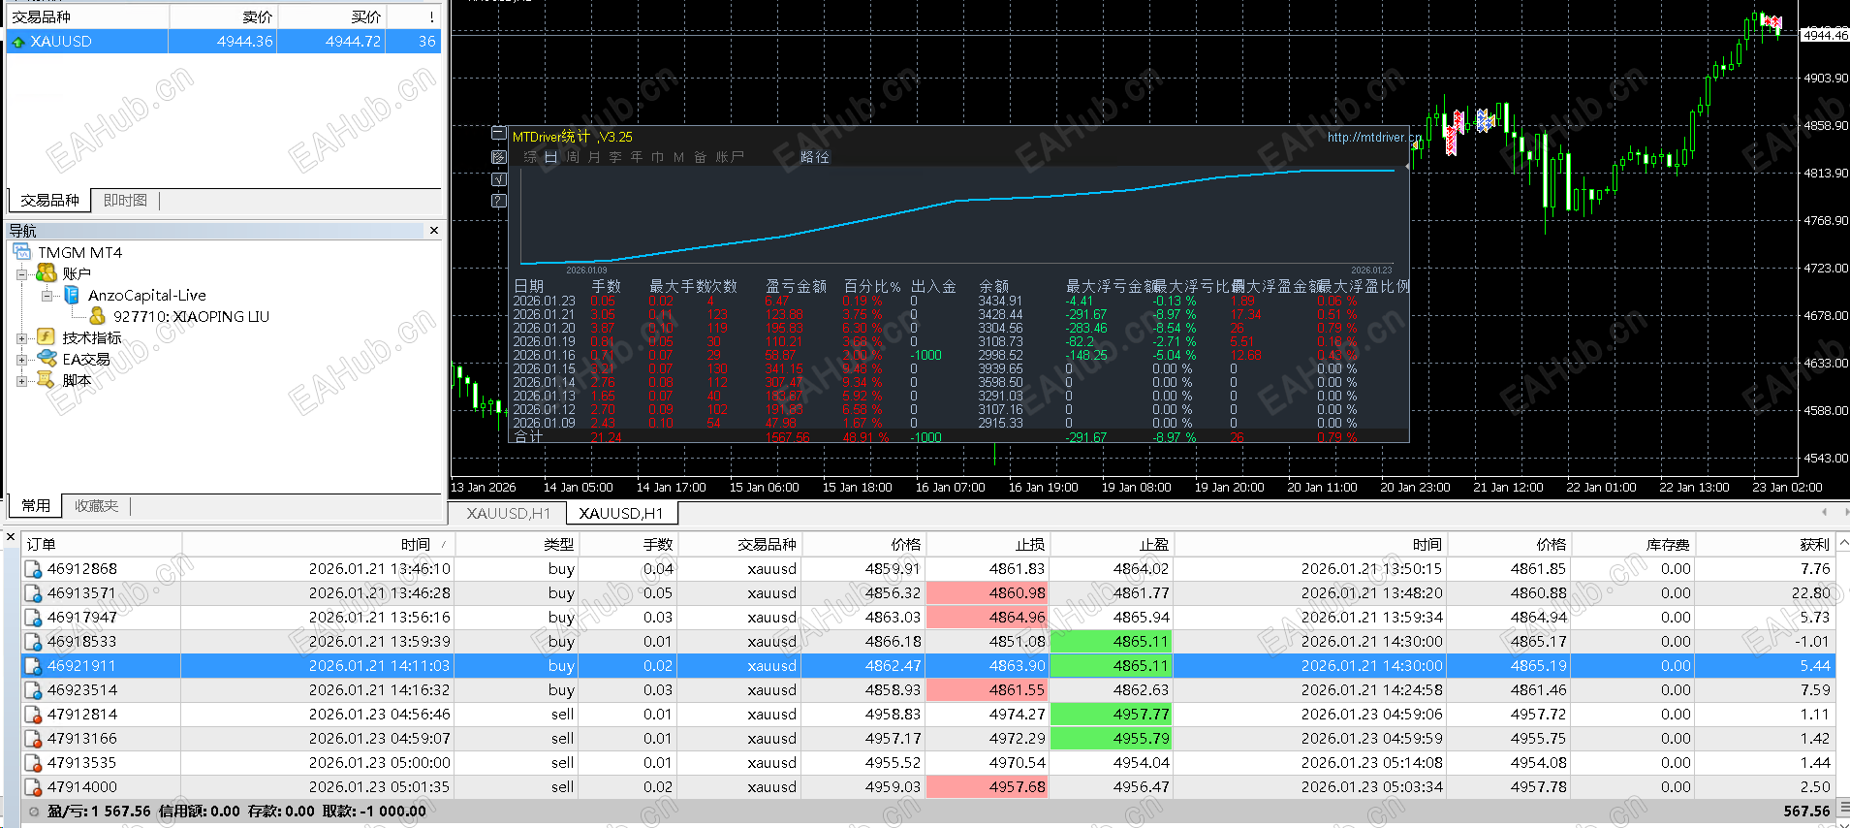Click the MTDriver chart view icon
Image resolution: width=1850 pixels, height=828 pixels.
(498, 156)
